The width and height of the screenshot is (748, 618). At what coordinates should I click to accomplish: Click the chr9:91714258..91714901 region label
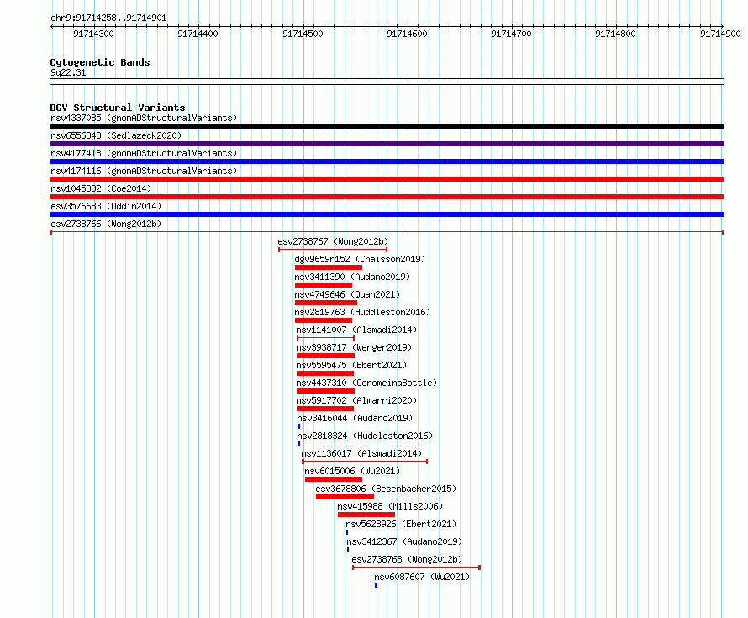click(x=108, y=18)
